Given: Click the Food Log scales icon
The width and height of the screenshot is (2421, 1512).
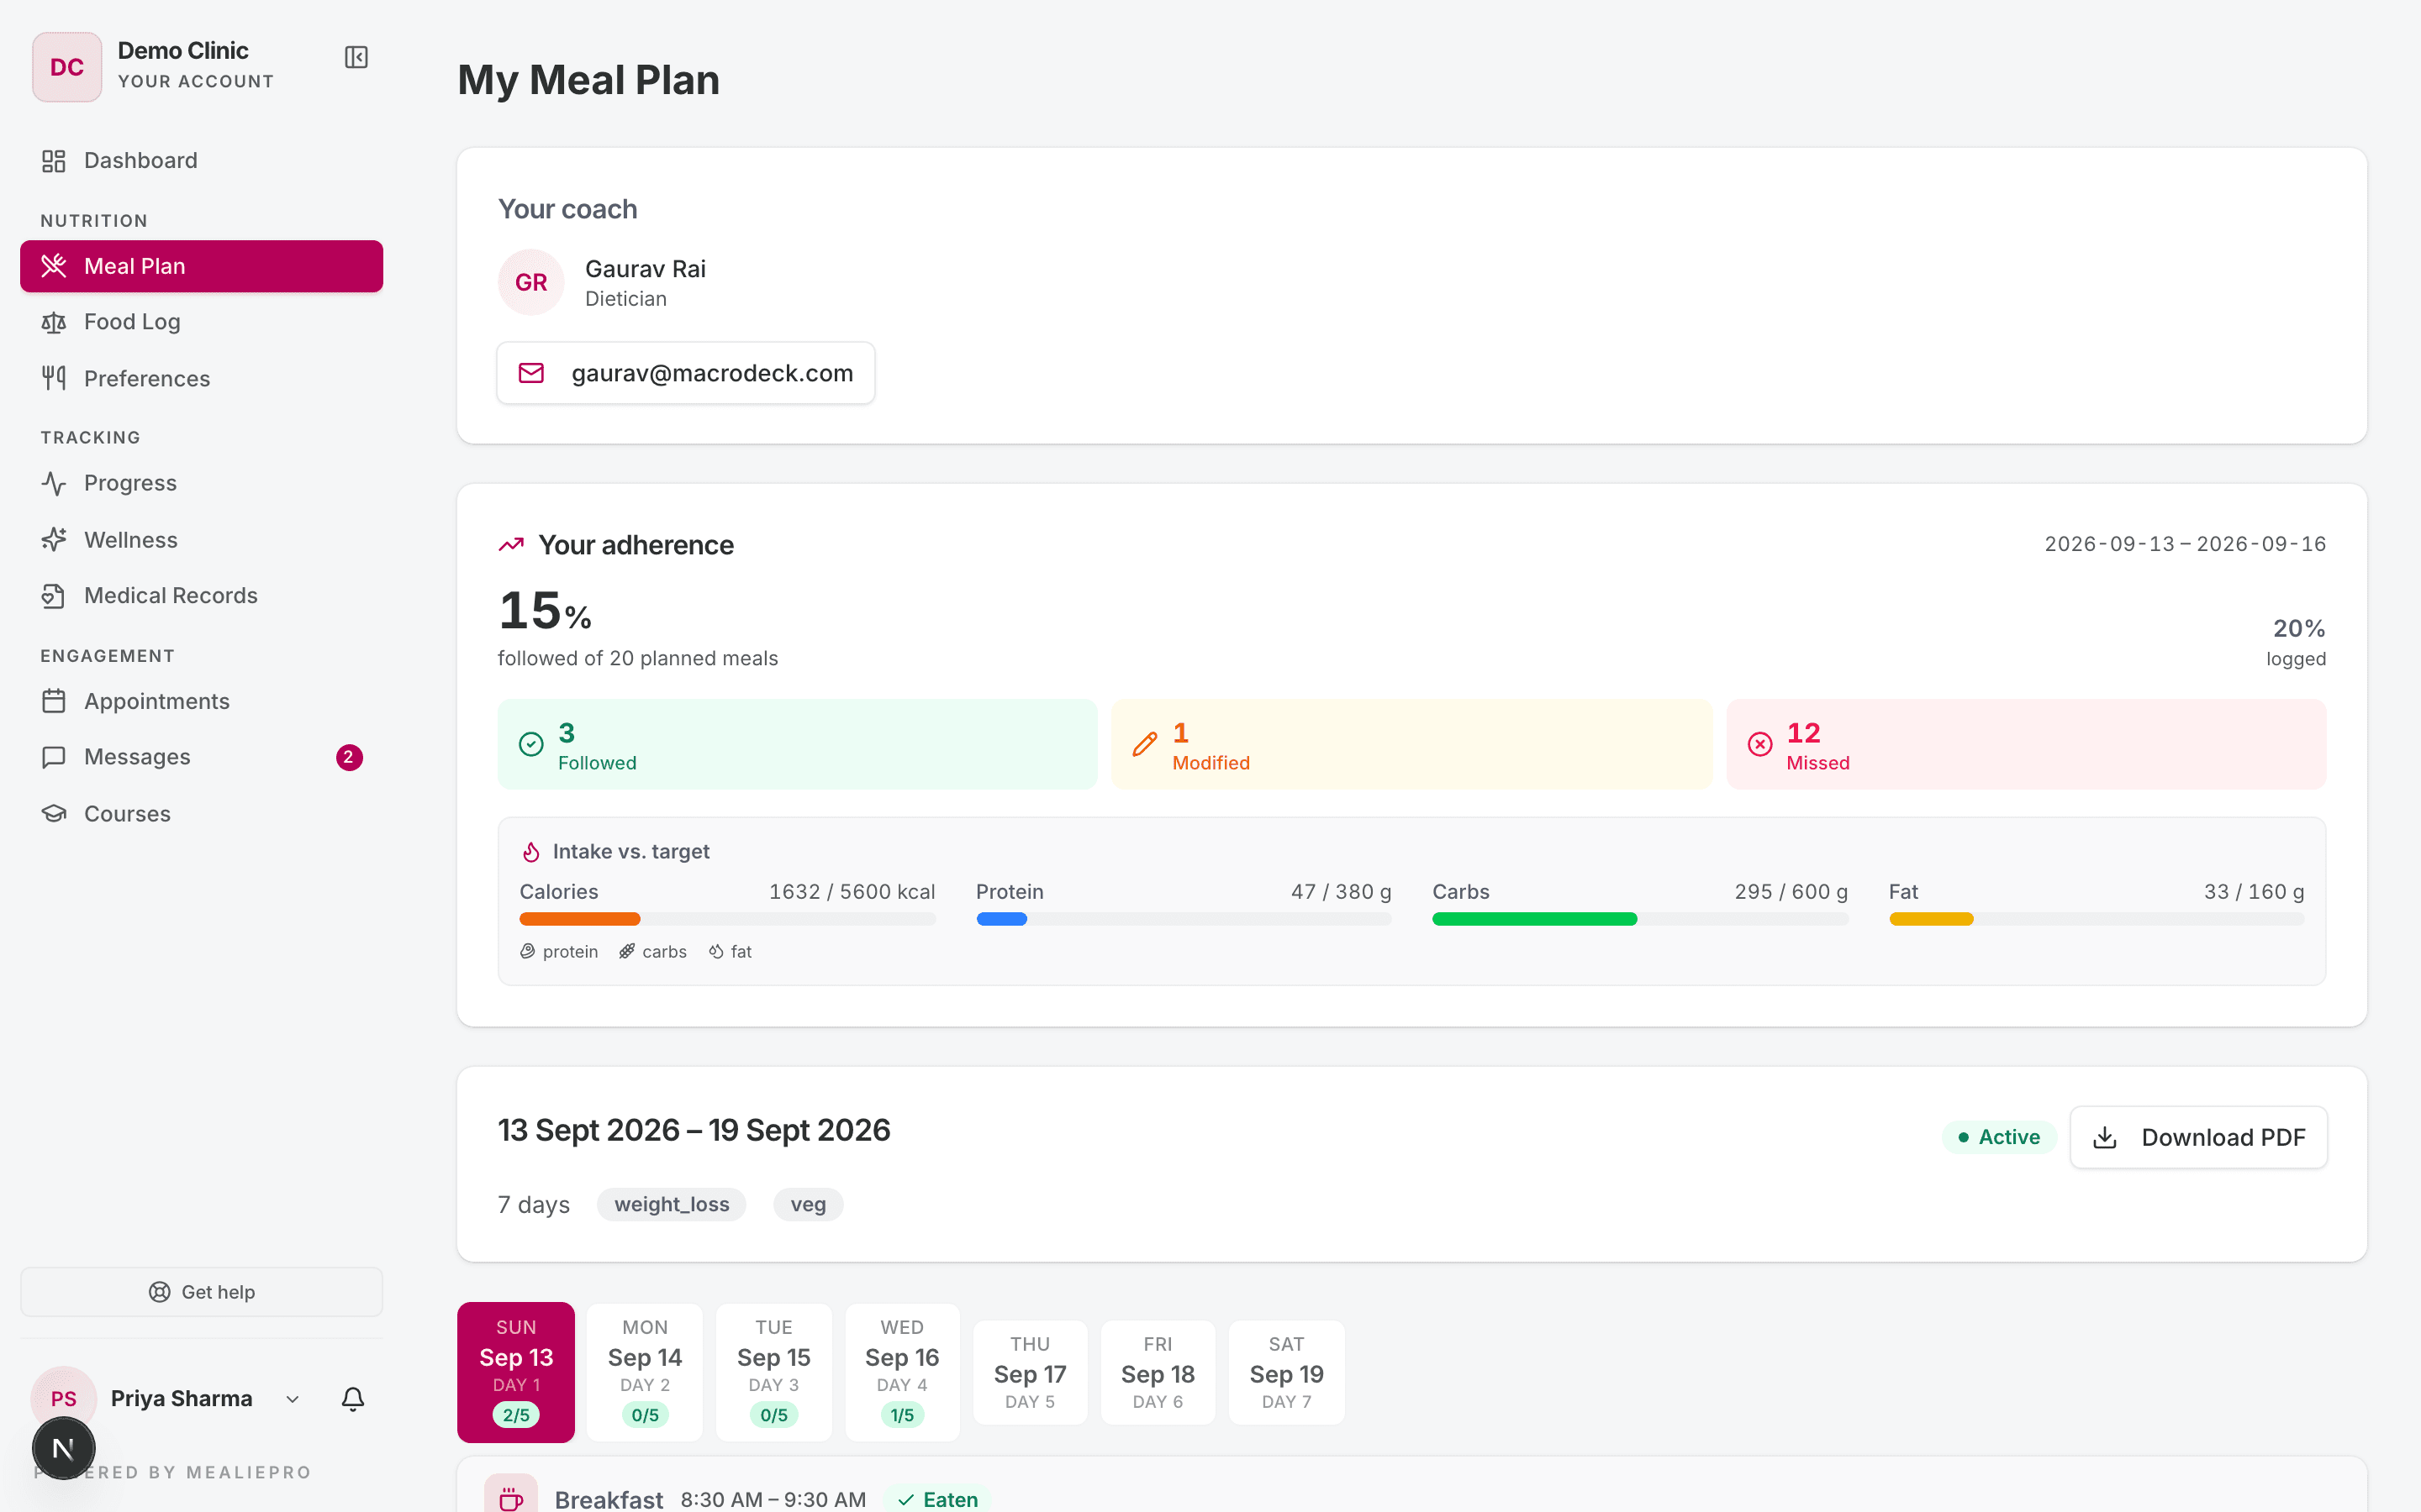Looking at the screenshot, I should pyautogui.click(x=54, y=322).
